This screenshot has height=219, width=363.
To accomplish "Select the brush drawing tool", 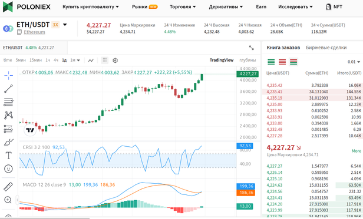I will point(9,142).
